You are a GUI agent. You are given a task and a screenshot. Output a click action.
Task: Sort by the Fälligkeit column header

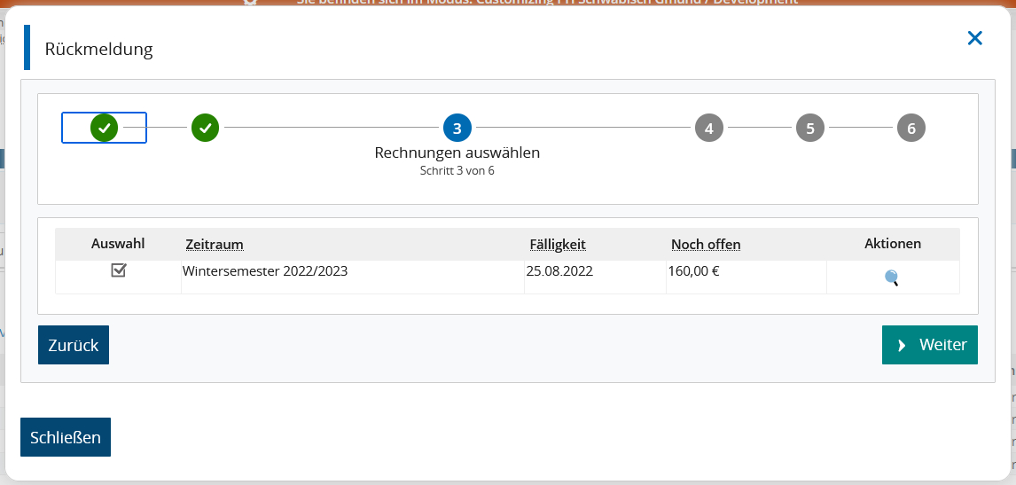click(x=558, y=245)
